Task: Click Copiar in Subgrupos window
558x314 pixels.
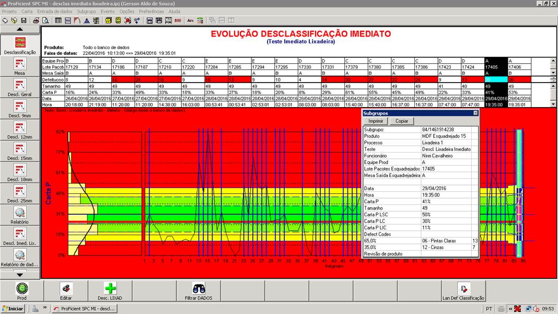Action: [x=402, y=121]
